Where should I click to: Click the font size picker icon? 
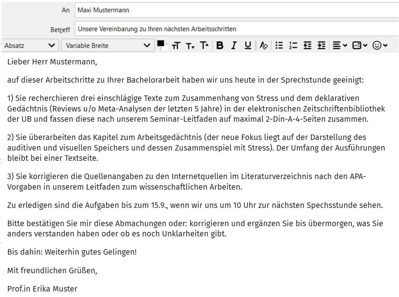click(x=176, y=46)
